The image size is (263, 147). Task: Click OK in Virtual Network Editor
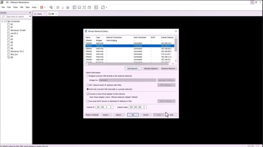133,115
